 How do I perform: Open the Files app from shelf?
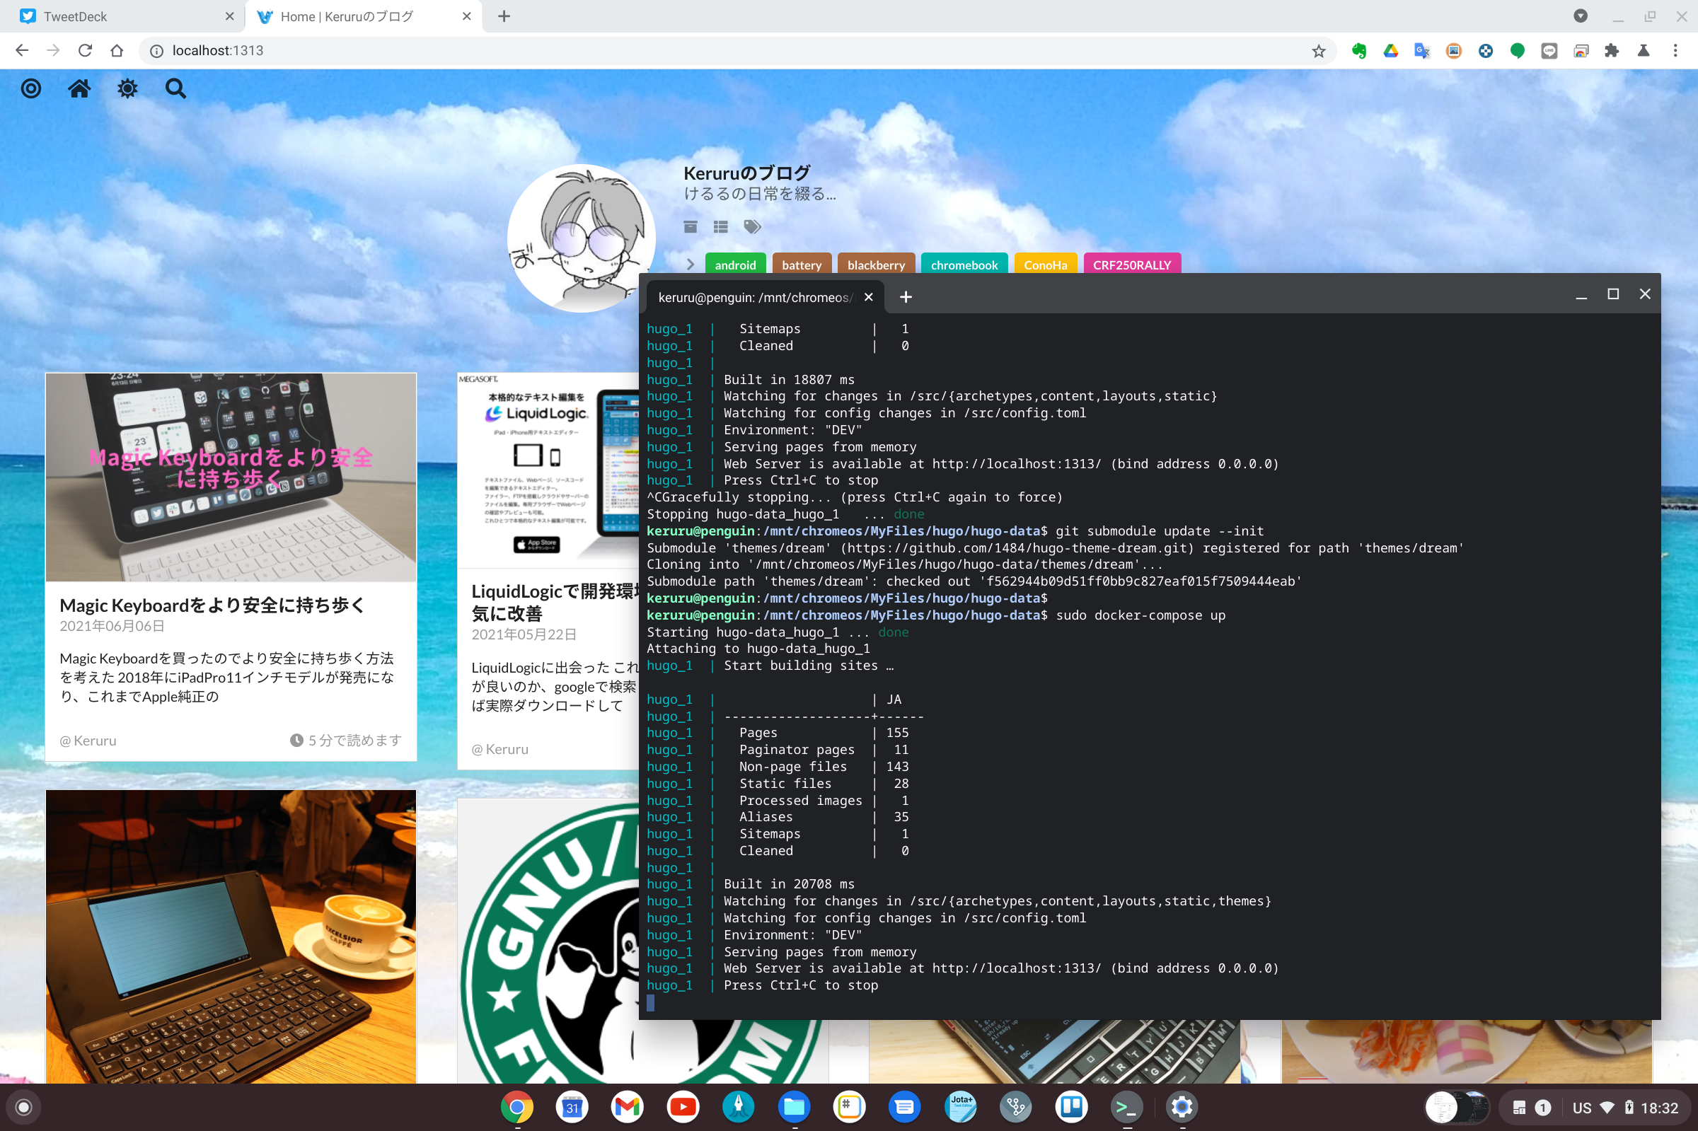point(795,1106)
